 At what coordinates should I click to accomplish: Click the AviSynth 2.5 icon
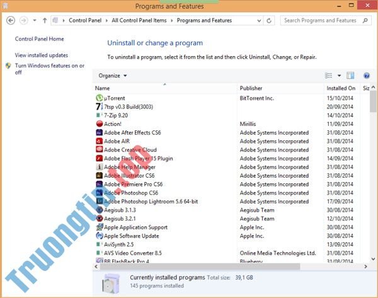pos(100,244)
